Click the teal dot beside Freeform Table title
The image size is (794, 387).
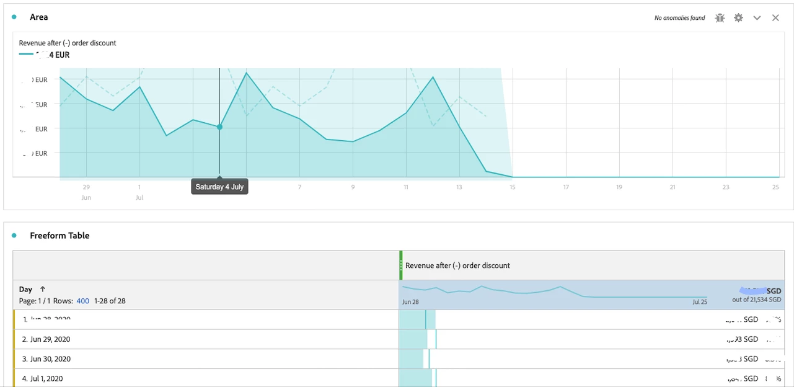(14, 236)
